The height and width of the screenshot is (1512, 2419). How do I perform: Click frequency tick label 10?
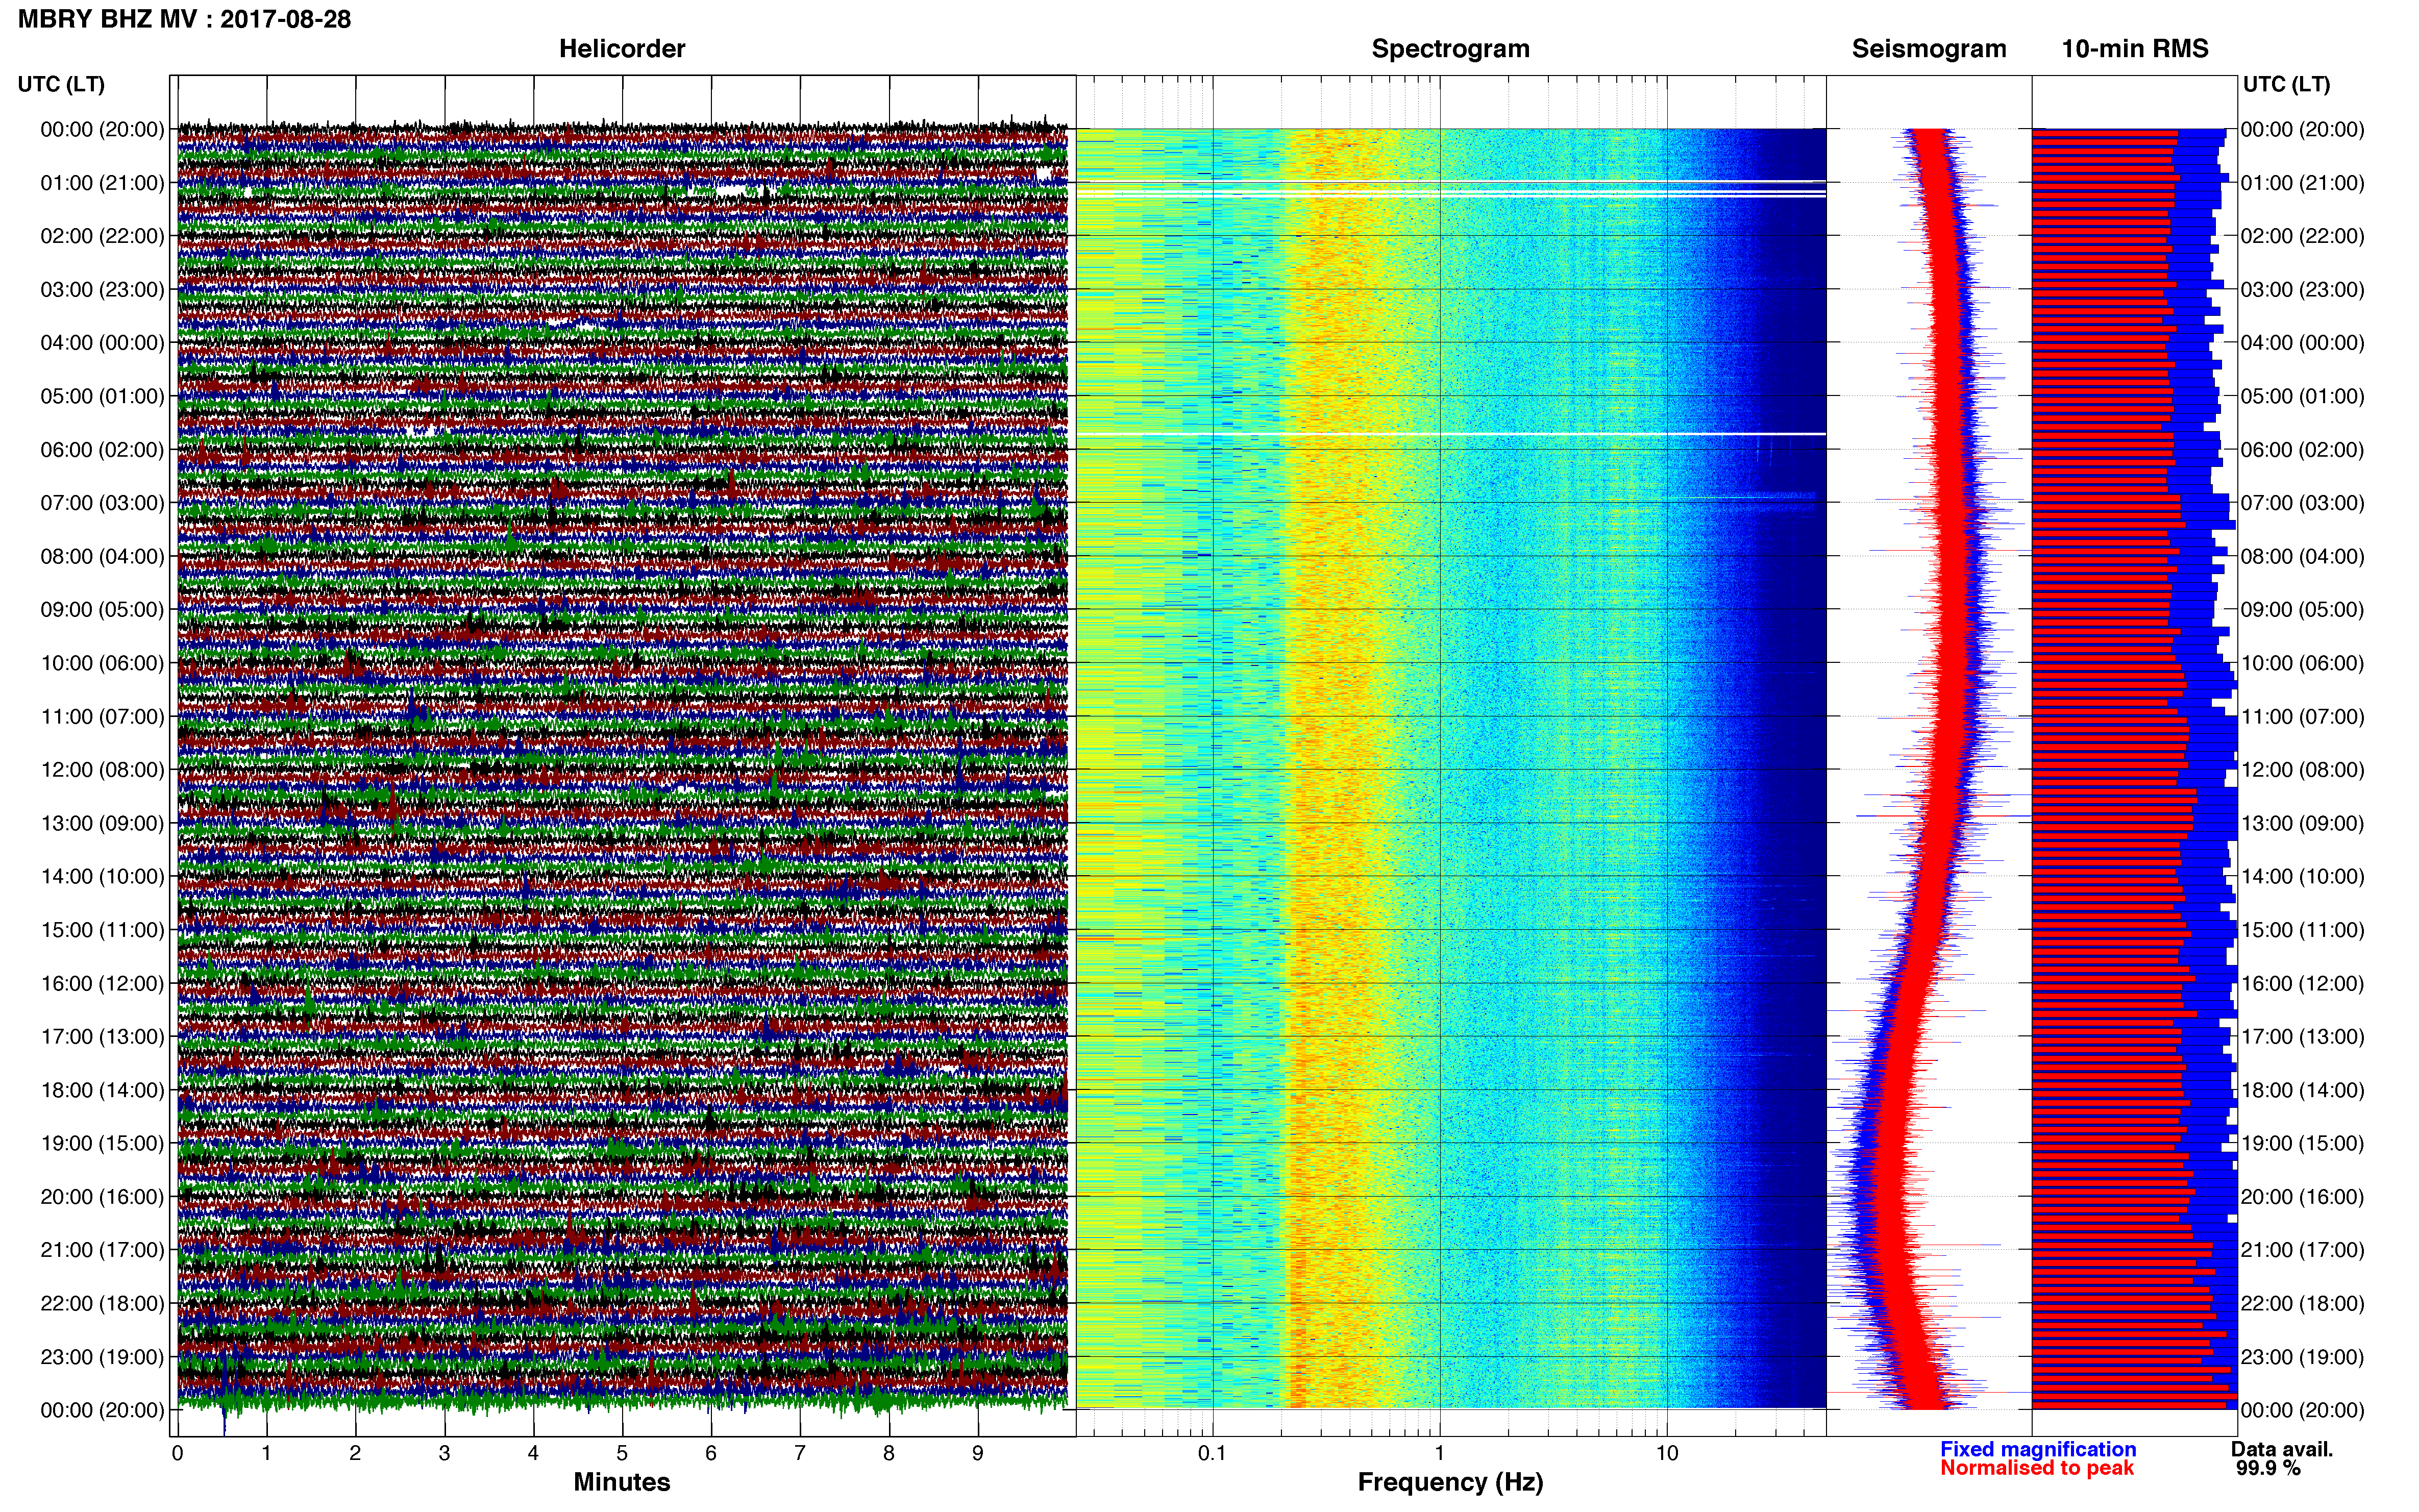[x=1667, y=1454]
